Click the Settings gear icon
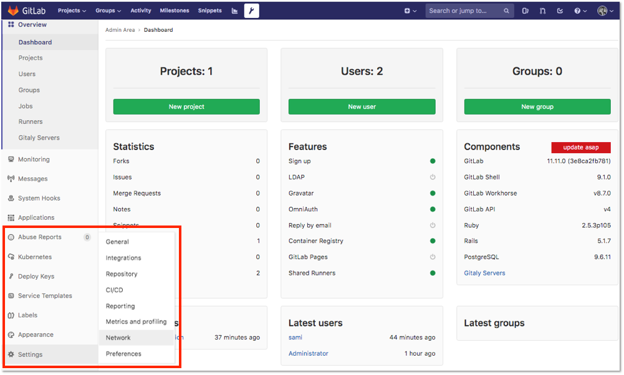624x375 pixels. click(11, 354)
